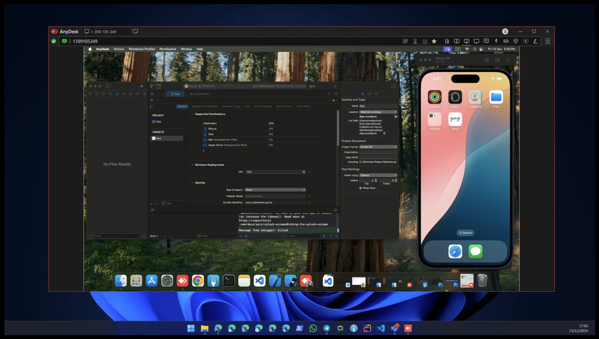Select remote monitor 1 in AnyDesk toolbar
Viewport: 599px width, 339px height.
(456, 41)
